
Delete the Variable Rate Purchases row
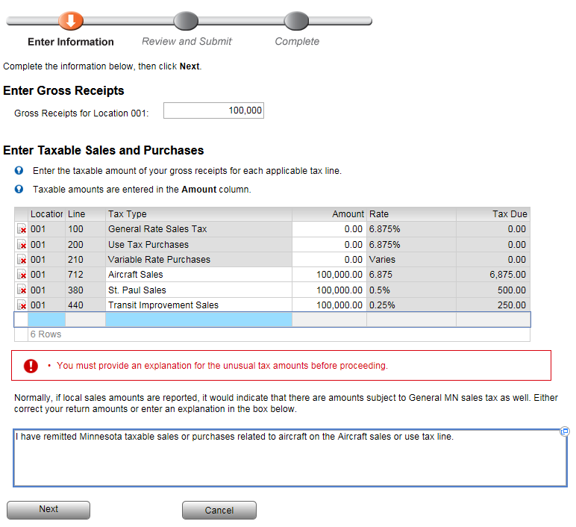(22, 260)
